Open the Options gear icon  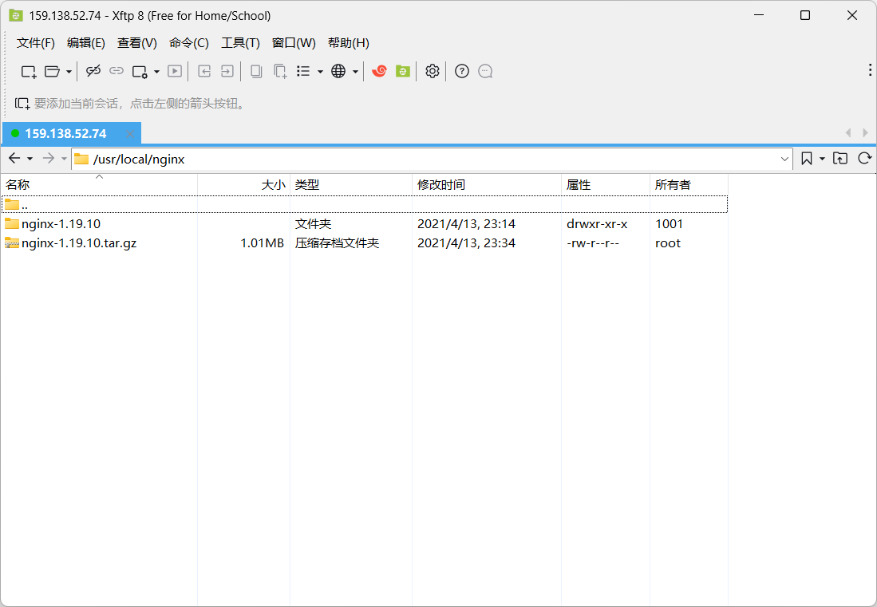pos(432,71)
